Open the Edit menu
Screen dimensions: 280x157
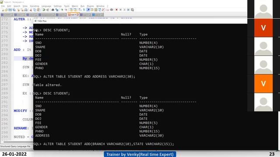pos(9,6)
